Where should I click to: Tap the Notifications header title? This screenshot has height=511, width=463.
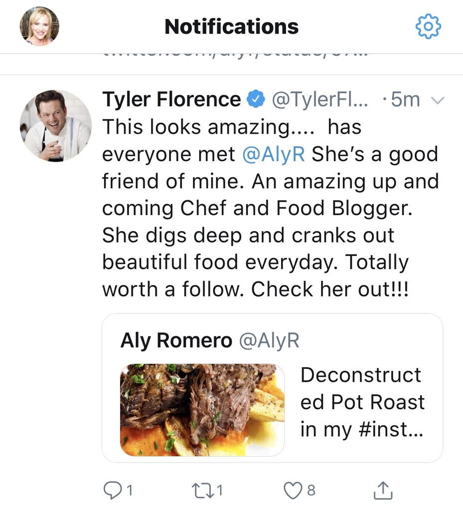click(232, 26)
